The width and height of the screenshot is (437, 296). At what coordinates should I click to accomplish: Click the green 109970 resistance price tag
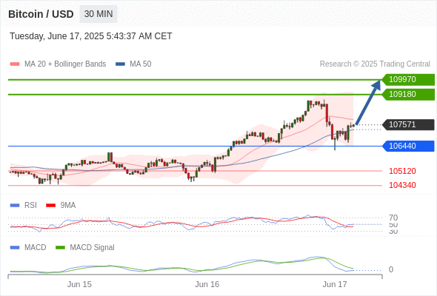[x=408, y=79]
